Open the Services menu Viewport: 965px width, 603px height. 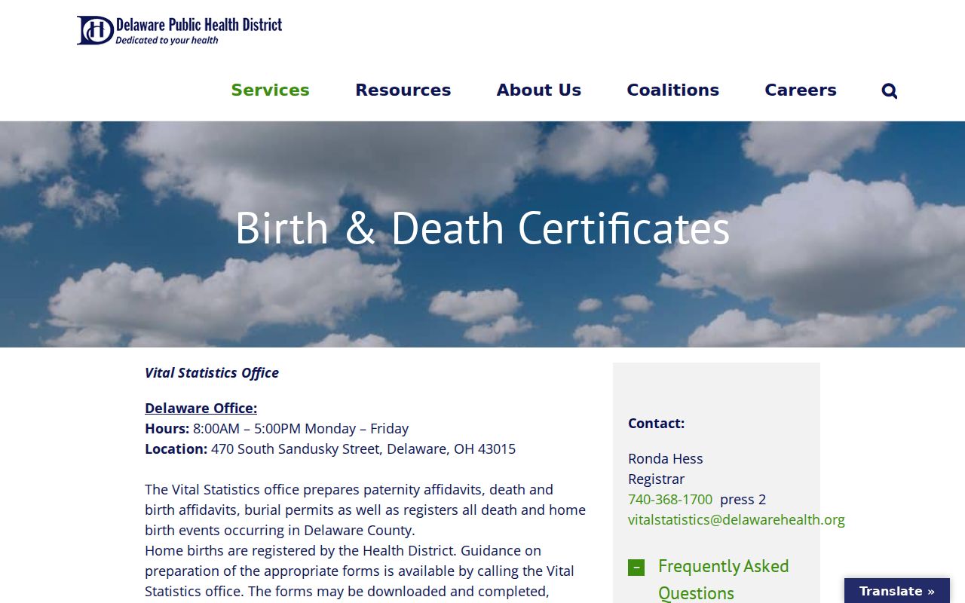pos(270,90)
